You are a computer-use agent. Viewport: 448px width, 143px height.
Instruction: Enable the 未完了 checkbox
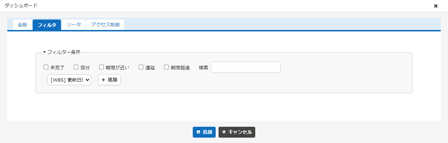coord(46,67)
